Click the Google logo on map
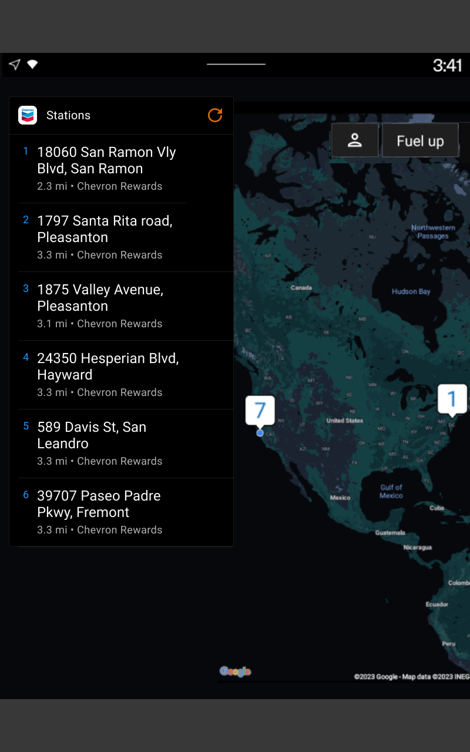This screenshot has width=470, height=752. pyautogui.click(x=235, y=671)
